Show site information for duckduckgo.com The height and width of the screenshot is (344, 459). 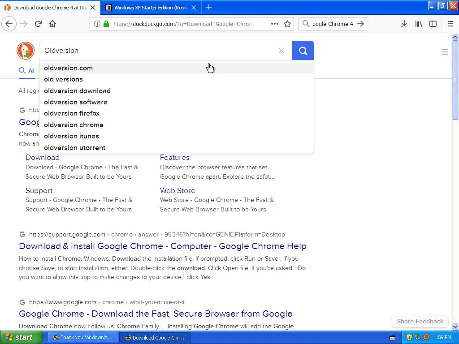click(97, 24)
